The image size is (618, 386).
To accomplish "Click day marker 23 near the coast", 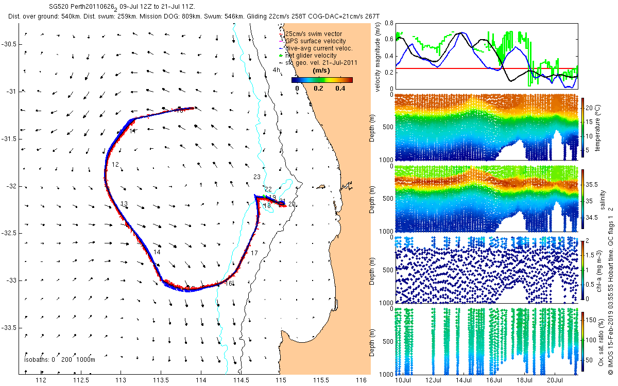I will tap(257, 177).
